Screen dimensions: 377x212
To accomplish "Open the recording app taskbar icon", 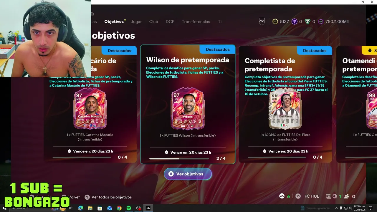I will [138, 208].
